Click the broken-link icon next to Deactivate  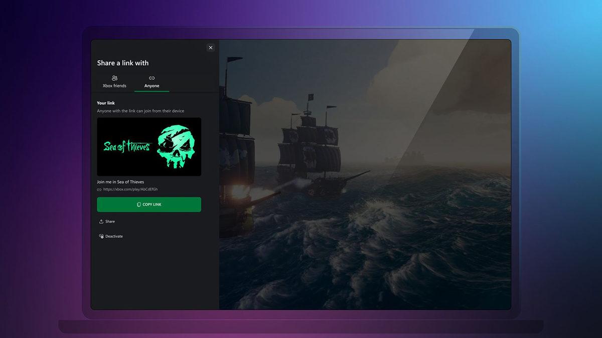(101, 236)
